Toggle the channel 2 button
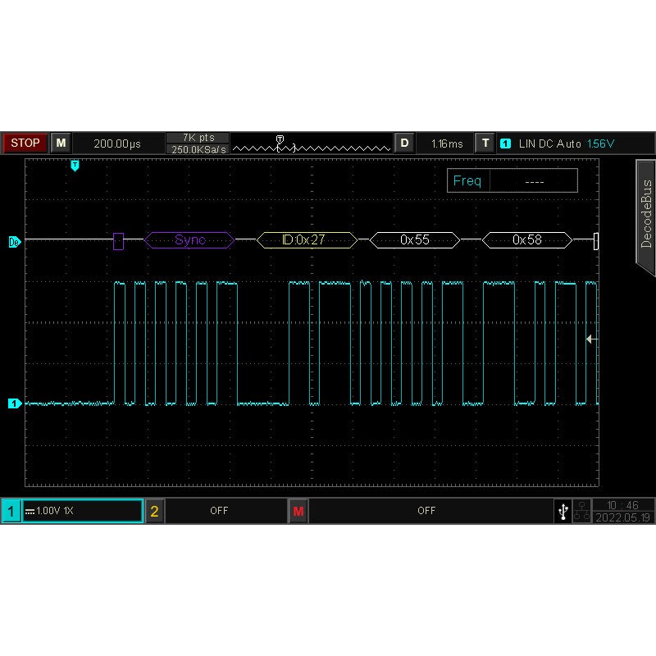This screenshot has height=656, width=656. [x=154, y=511]
